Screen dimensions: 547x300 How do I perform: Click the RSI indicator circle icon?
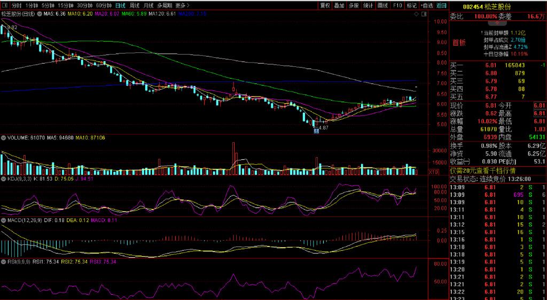point(4,261)
